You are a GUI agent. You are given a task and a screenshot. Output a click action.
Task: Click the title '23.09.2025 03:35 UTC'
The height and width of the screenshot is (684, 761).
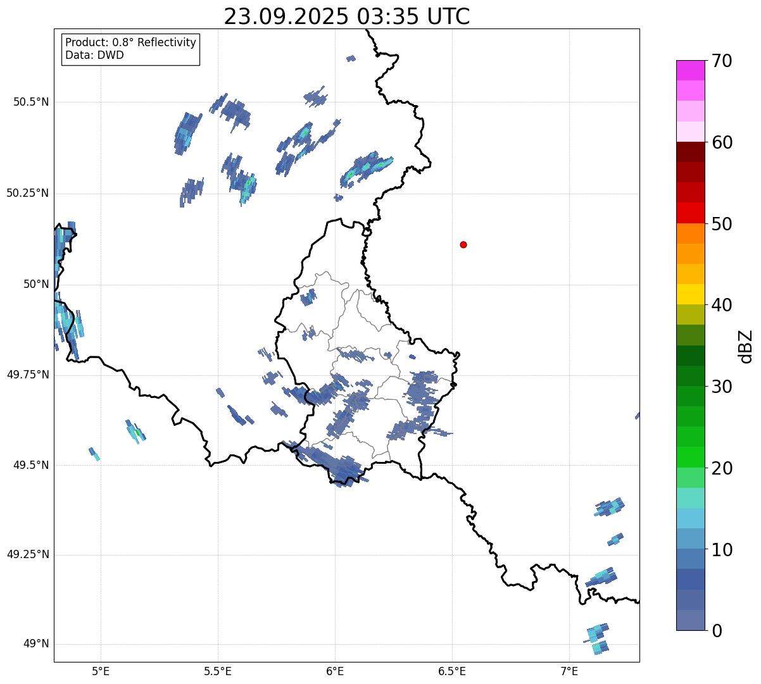click(347, 16)
